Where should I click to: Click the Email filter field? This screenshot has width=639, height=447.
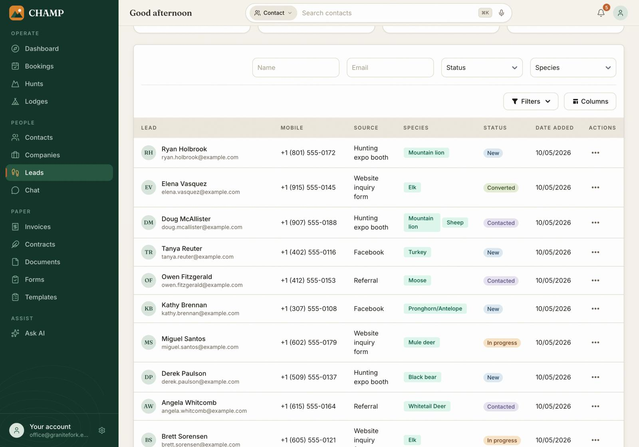click(390, 67)
